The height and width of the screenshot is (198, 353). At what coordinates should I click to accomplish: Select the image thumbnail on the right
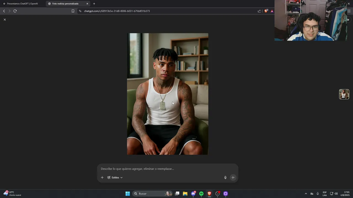pos(344,94)
